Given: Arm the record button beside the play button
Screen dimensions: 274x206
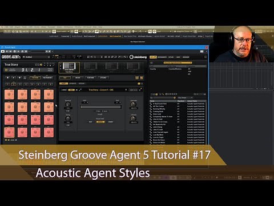Looking at the screenshot, I should tap(19, 78).
